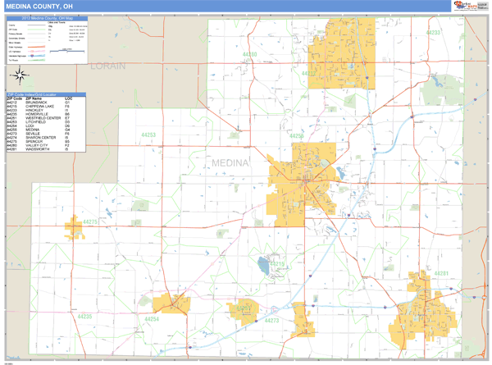Click the 44254 Lodi yellow city area
Screen dimensions: 492x365
point(172,302)
